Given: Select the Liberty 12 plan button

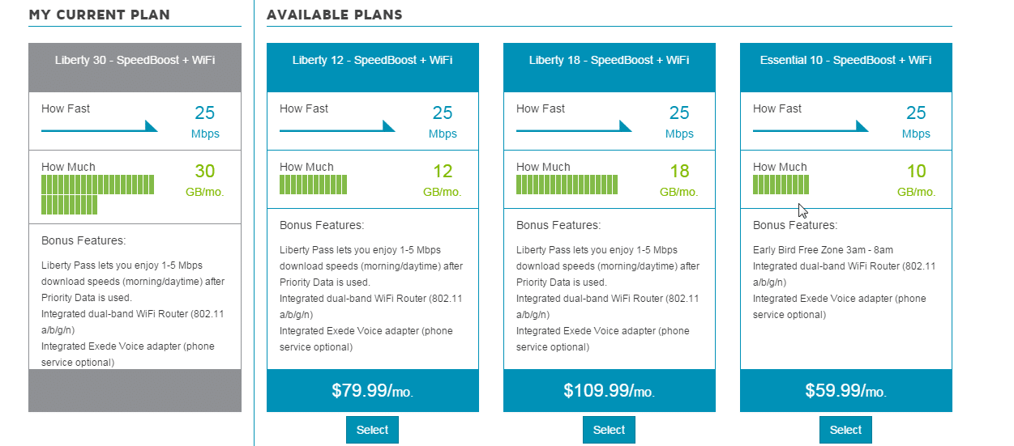Looking at the screenshot, I should [x=372, y=430].
